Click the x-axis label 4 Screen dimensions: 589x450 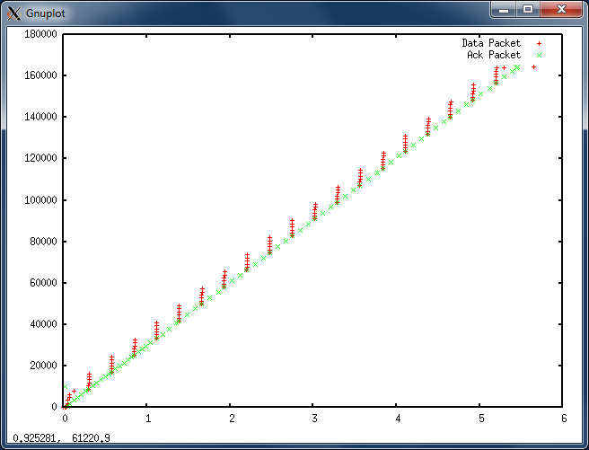pos(398,418)
